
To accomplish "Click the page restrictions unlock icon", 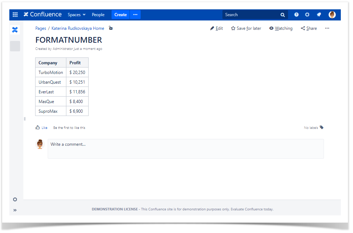I will point(111,28).
